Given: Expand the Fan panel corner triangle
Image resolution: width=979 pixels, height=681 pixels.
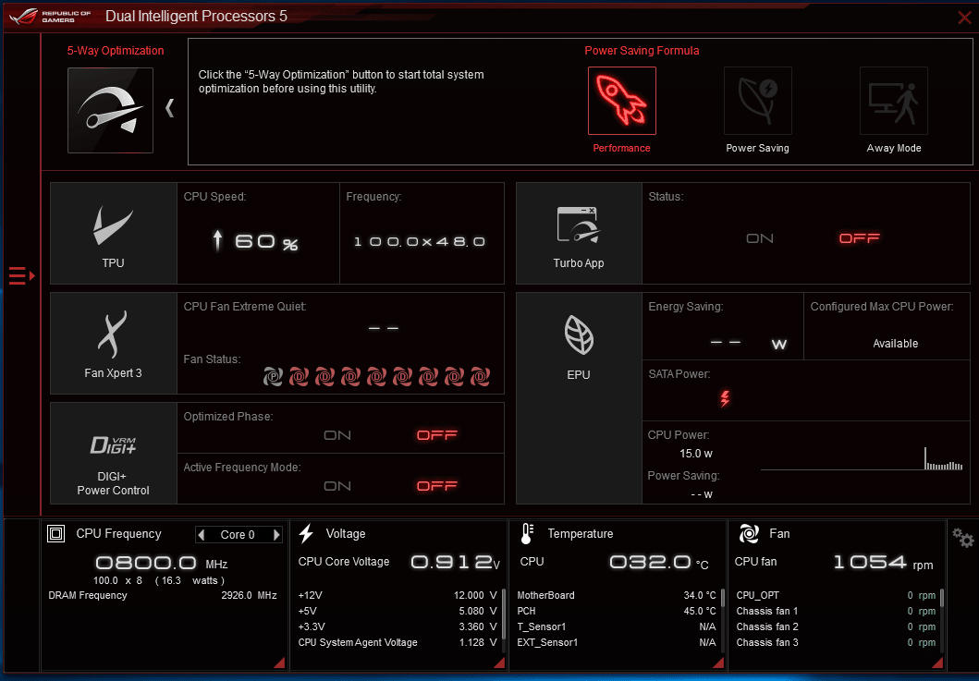Looking at the screenshot, I should [937, 663].
